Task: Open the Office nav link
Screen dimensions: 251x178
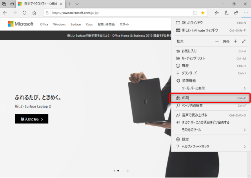Action: (x=44, y=24)
